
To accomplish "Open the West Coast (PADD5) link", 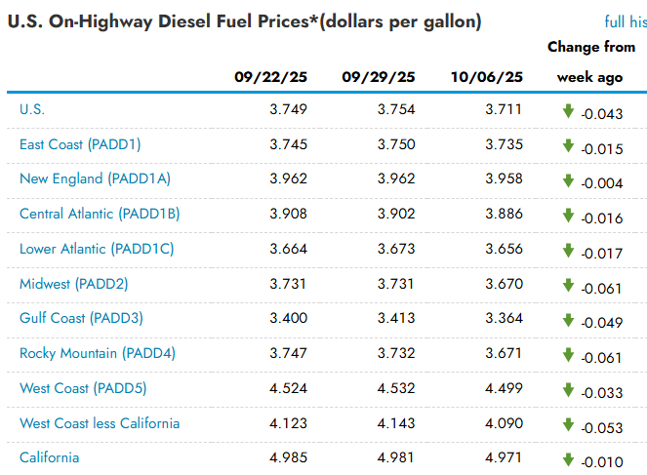I will point(83,388).
